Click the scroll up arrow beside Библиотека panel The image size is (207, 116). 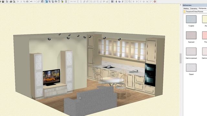(180, 5)
